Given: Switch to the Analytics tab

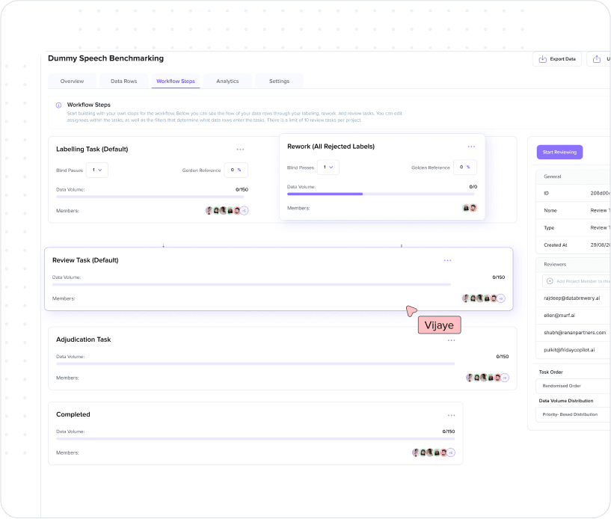Looking at the screenshot, I should (x=227, y=81).
